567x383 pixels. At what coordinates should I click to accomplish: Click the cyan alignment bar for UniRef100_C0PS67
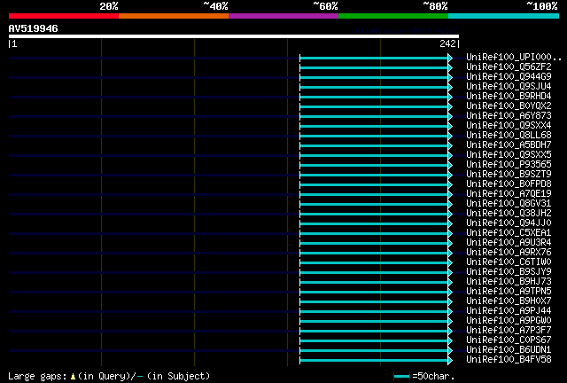point(374,341)
